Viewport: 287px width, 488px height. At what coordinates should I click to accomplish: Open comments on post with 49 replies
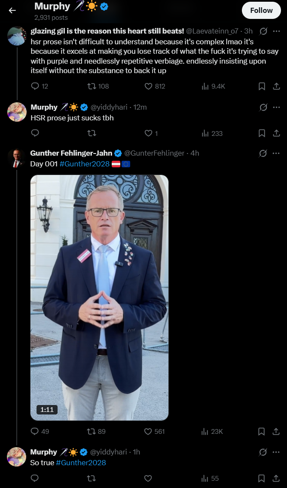coord(40,431)
